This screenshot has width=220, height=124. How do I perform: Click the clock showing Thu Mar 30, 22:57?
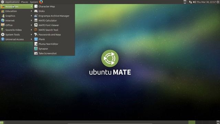tap(206, 2)
